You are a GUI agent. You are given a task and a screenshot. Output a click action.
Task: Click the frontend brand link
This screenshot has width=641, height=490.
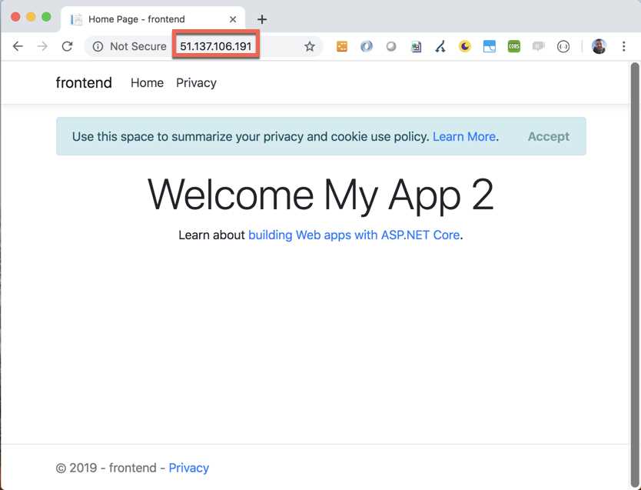pos(83,82)
